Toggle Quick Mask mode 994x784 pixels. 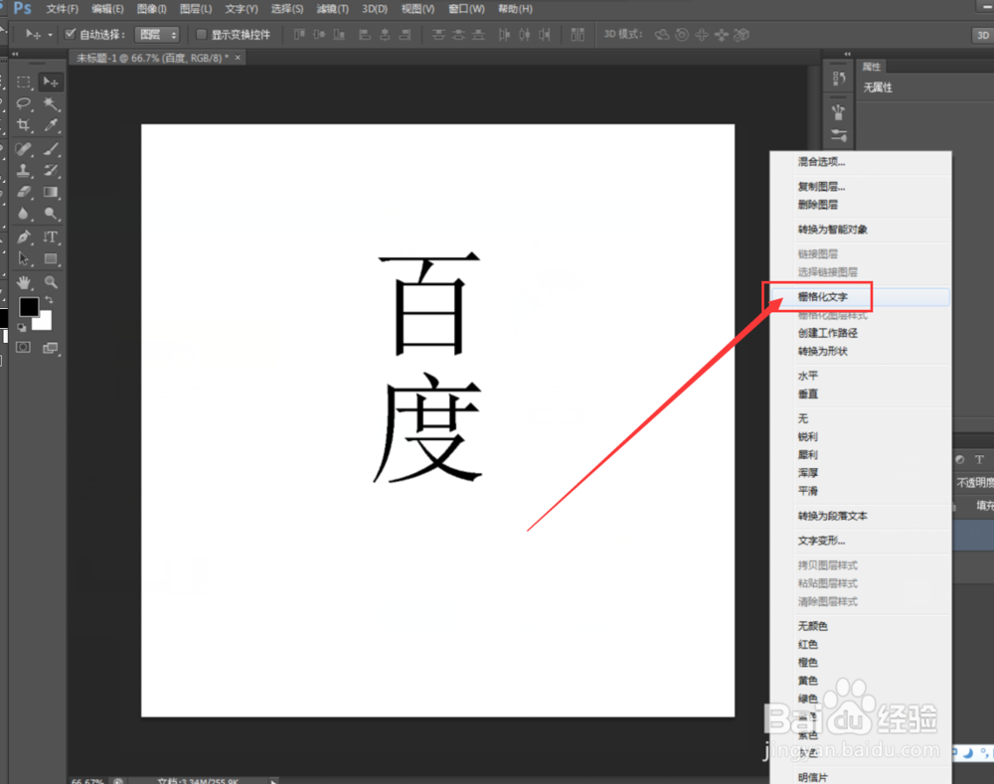24,348
